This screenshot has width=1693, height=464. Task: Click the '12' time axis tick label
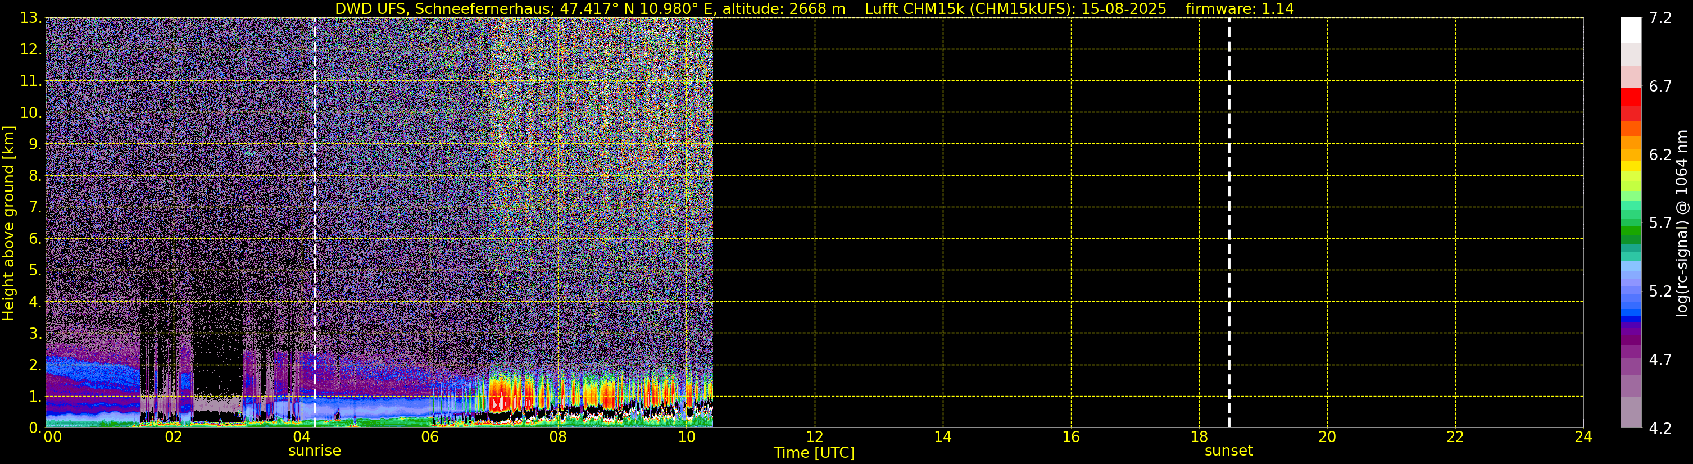coord(814,437)
